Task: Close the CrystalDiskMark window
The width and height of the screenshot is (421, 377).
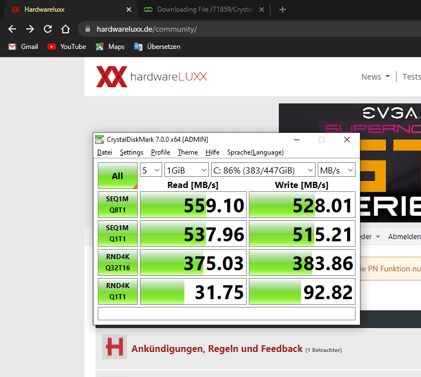Action: click(x=347, y=140)
